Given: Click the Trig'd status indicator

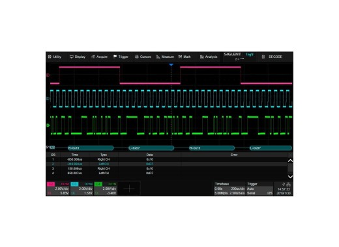Looking at the screenshot, I should pyautogui.click(x=250, y=55).
